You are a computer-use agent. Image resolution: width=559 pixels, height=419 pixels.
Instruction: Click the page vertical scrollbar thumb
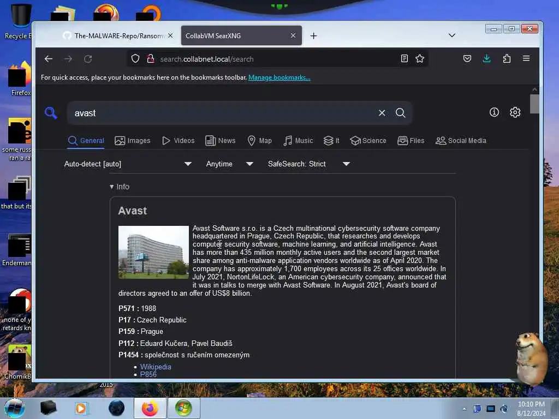click(534, 104)
